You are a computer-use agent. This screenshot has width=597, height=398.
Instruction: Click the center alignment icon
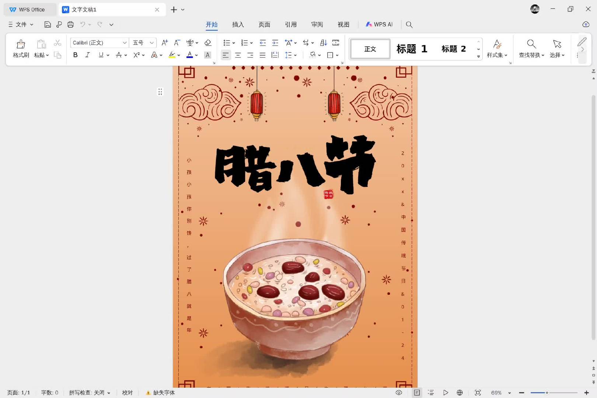(x=238, y=55)
